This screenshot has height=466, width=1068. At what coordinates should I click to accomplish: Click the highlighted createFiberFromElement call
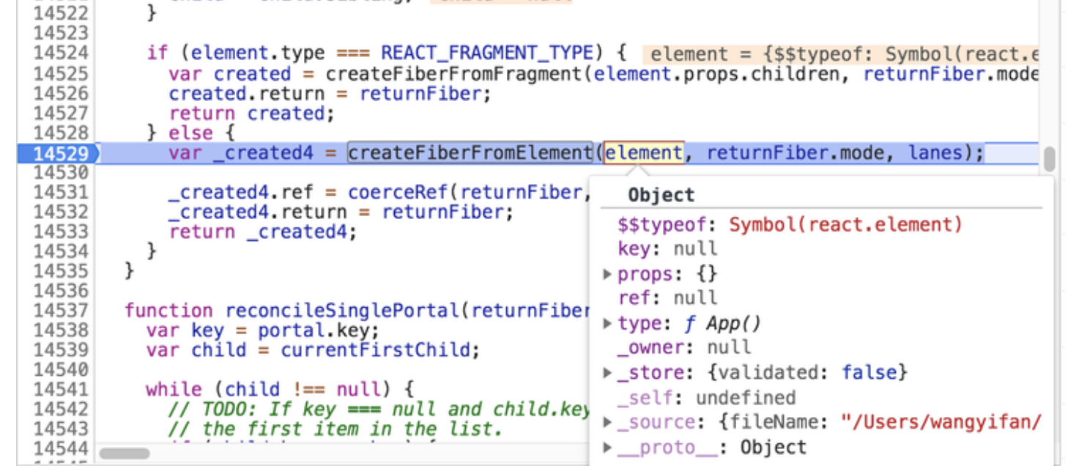point(469,152)
